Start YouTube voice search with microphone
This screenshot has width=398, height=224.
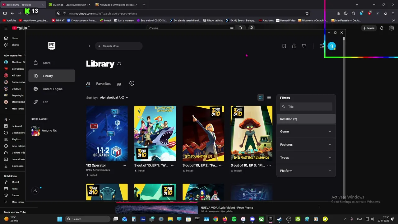coord(252,28)
